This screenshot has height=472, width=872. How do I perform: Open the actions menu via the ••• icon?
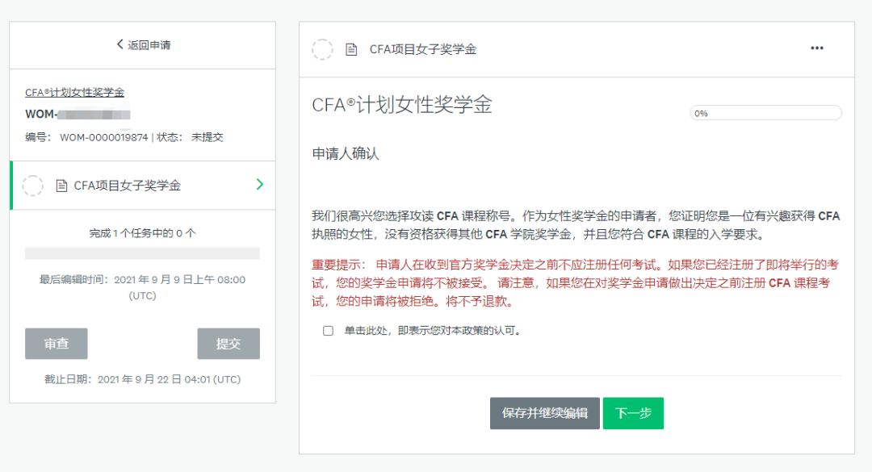[817, 48]
